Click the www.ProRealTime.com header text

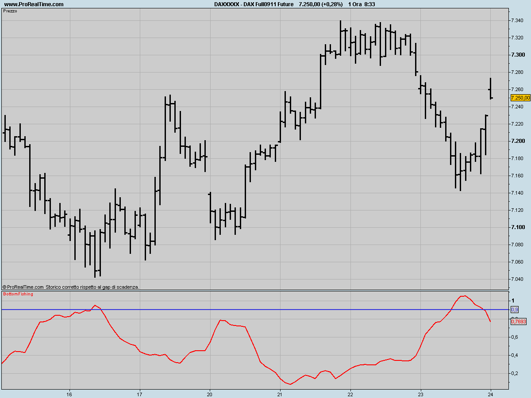[34, 4]
